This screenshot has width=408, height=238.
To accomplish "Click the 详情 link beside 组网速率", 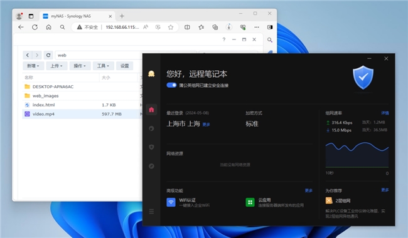I will coord(385,113).
